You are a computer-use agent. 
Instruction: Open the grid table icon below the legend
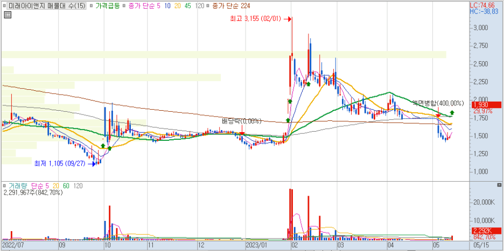(x=8, y=15)
